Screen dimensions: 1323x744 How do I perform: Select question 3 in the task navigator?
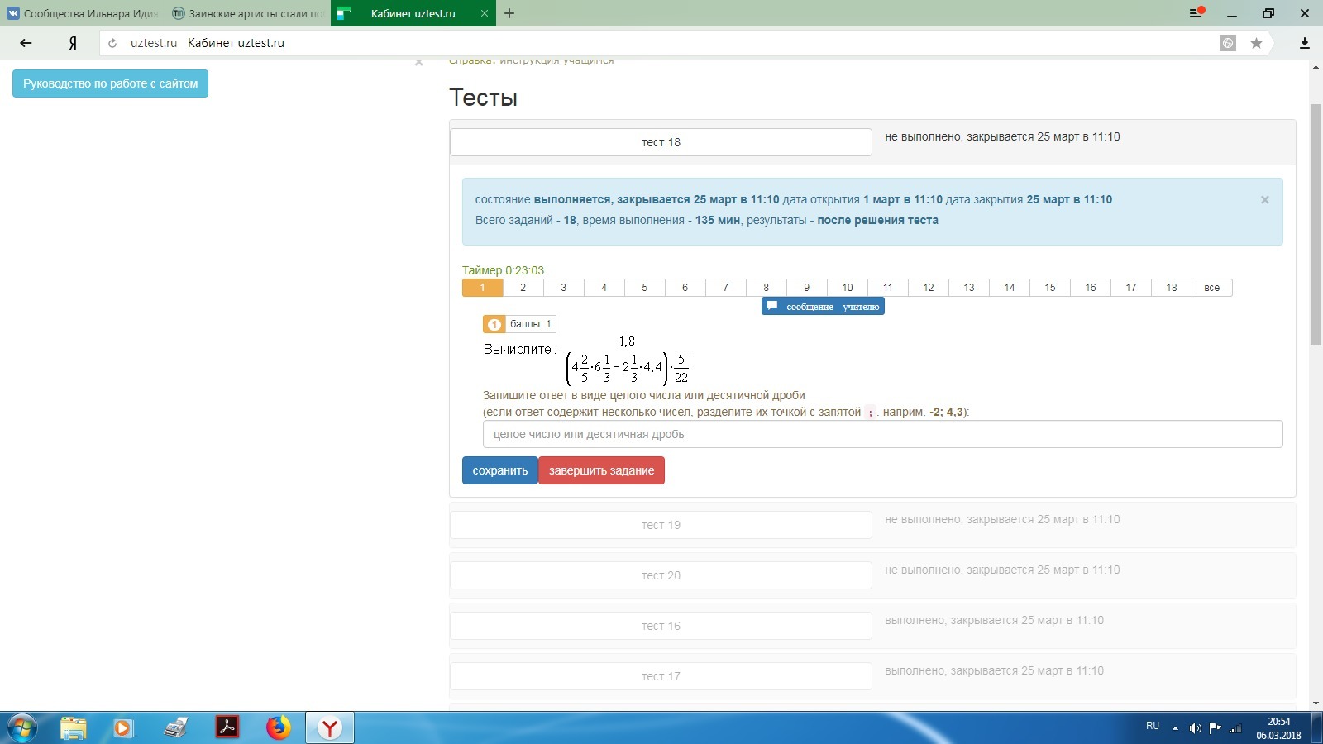tap(563, 288)
